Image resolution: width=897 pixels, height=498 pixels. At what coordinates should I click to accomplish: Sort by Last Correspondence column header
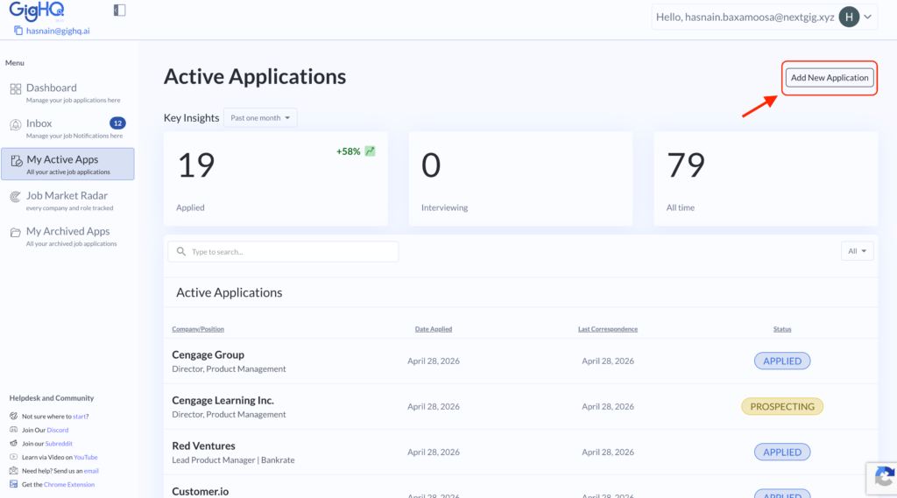(x=608, y=329)
